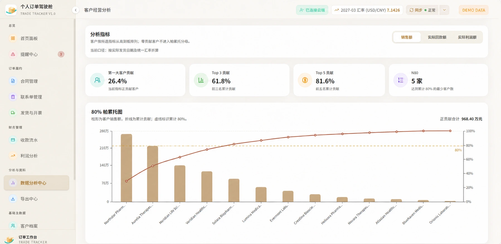This screenshot has height=244, width=501.
Task: Click the 提醒中心 alert triangle icon
Action: (x=13, y=54)
